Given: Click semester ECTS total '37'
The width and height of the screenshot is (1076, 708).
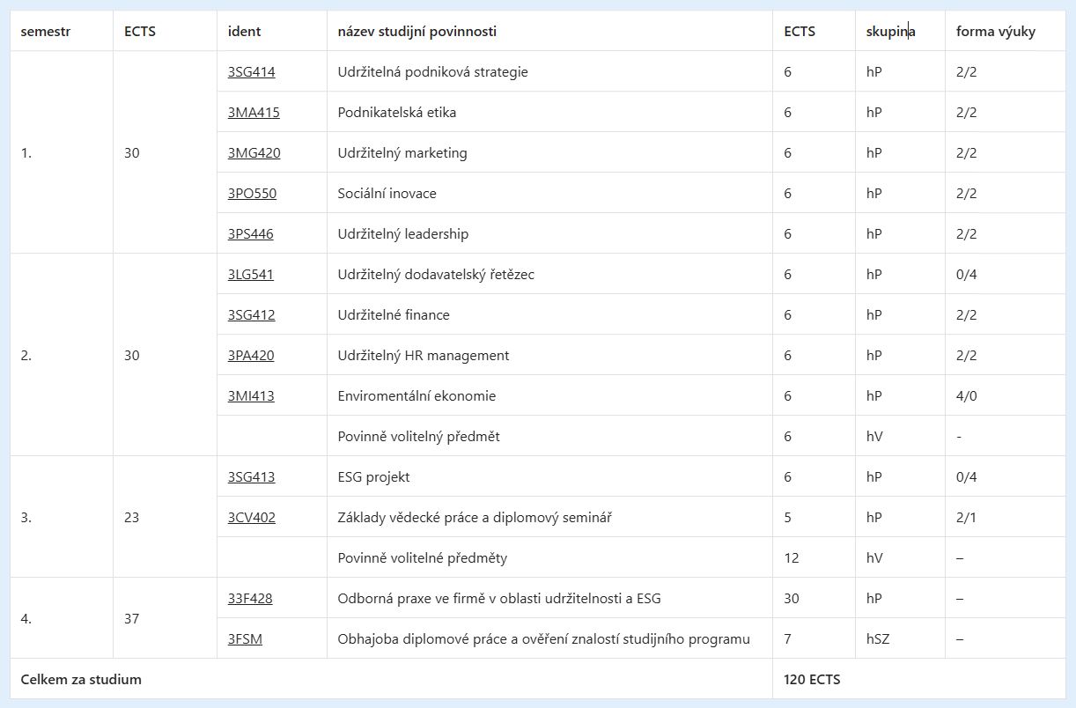Looking at the screenshot, I should [x=132, y=619].
